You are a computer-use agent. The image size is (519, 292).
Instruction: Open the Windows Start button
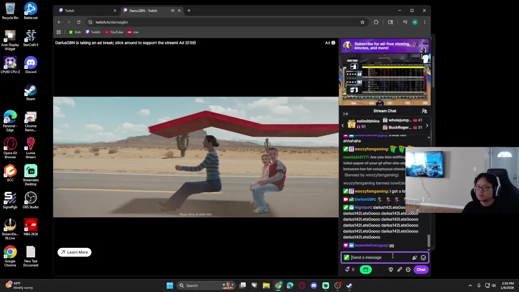click(x=170, y=286)
